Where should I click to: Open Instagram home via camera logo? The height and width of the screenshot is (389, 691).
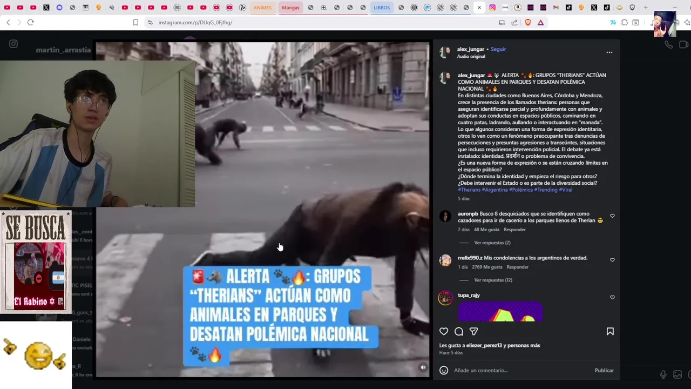[13, 44]
